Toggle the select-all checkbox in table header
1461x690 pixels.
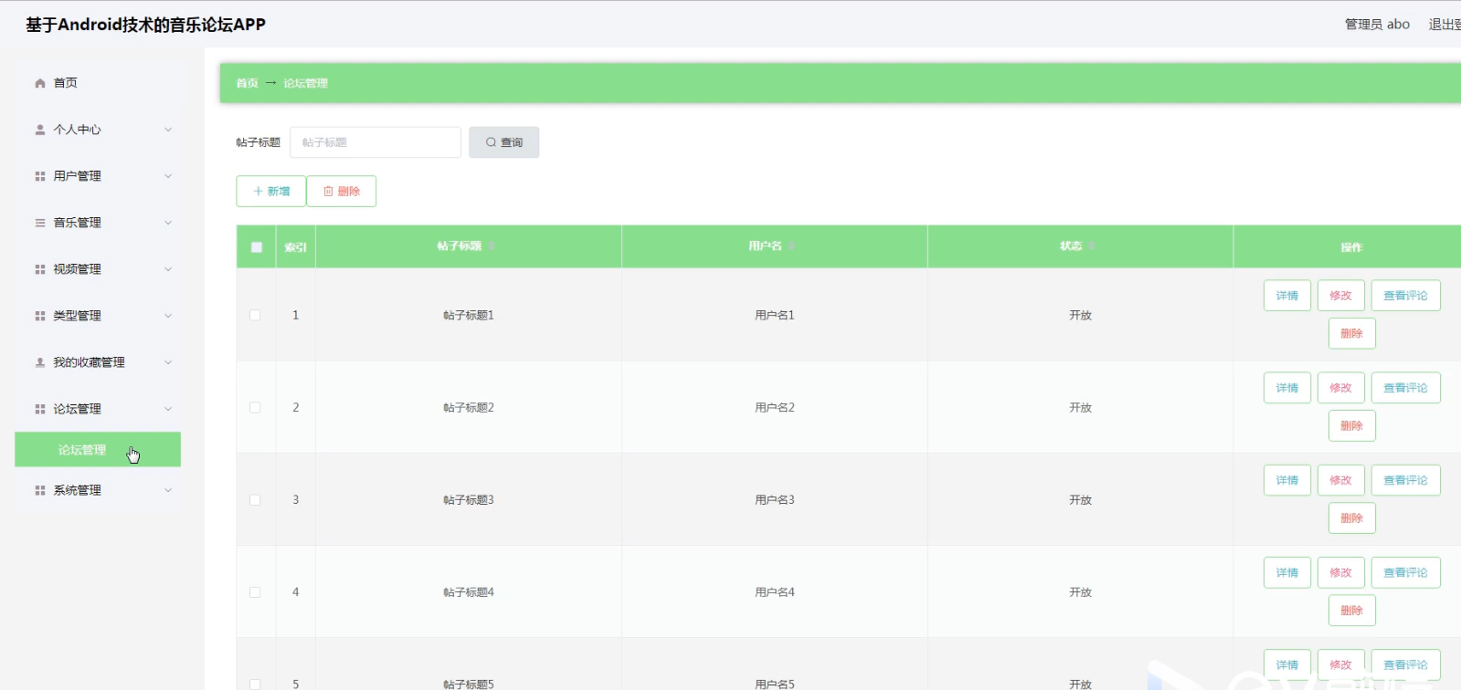click(x=256, y=247)
